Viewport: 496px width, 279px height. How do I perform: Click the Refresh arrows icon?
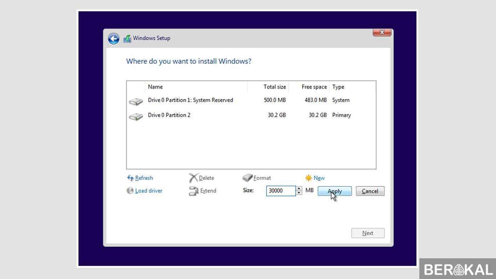tap(130, 178)
